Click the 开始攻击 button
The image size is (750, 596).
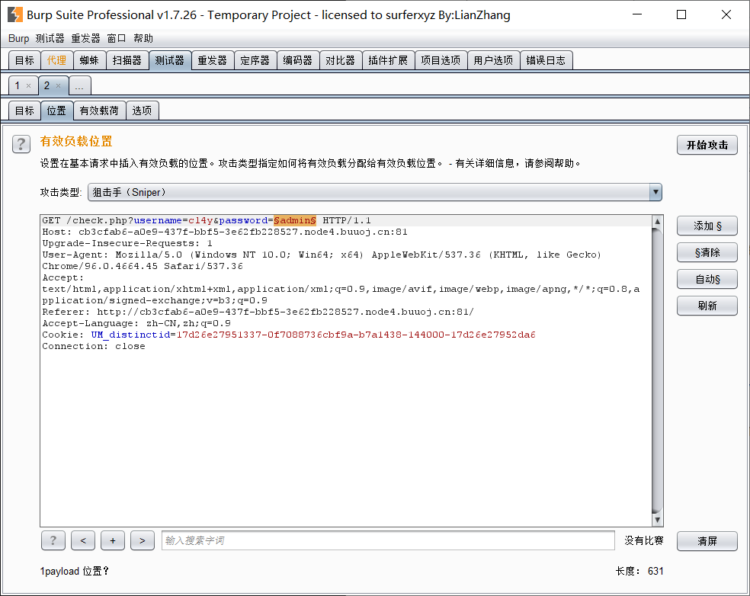coord(707,145)
